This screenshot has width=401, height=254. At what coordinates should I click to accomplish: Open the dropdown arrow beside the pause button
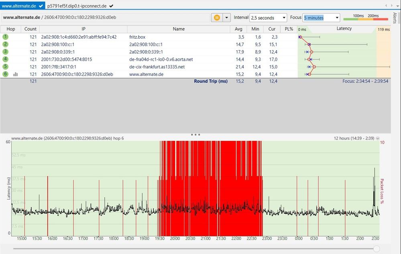[227, 18]
